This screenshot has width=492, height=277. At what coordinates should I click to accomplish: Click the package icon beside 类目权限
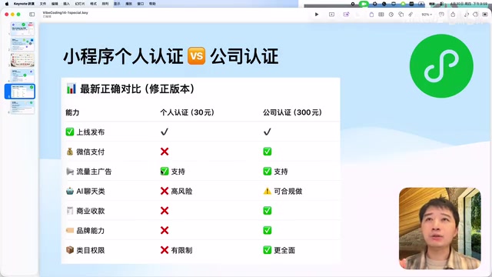coord(70,250)
